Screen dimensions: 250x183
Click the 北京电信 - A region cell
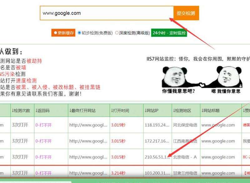(x=185, y=157)
